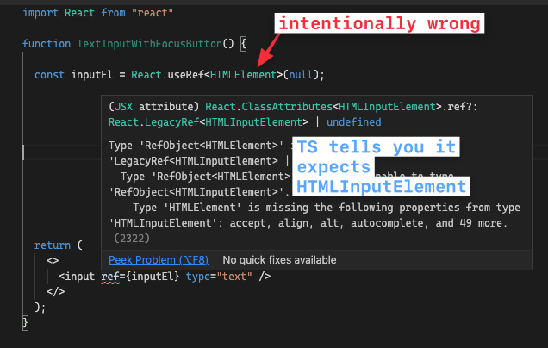
Task: Click the TextInputWithFocusButton function name
Action: [x=150, y=44]
